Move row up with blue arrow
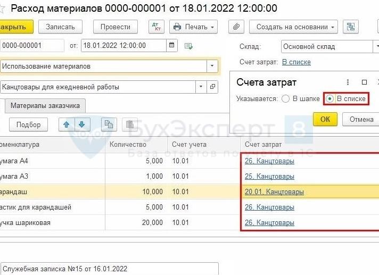Viewport: 379px width, 275px height. coord(67,124)
